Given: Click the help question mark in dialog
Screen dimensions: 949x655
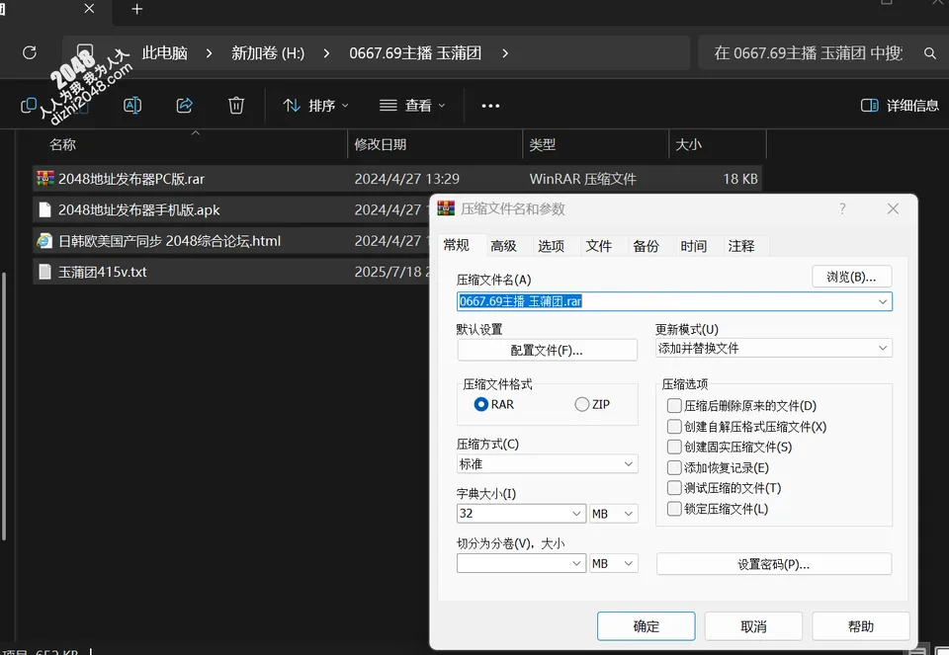Looking at the screenshot, I should click(x=842, y=209).
